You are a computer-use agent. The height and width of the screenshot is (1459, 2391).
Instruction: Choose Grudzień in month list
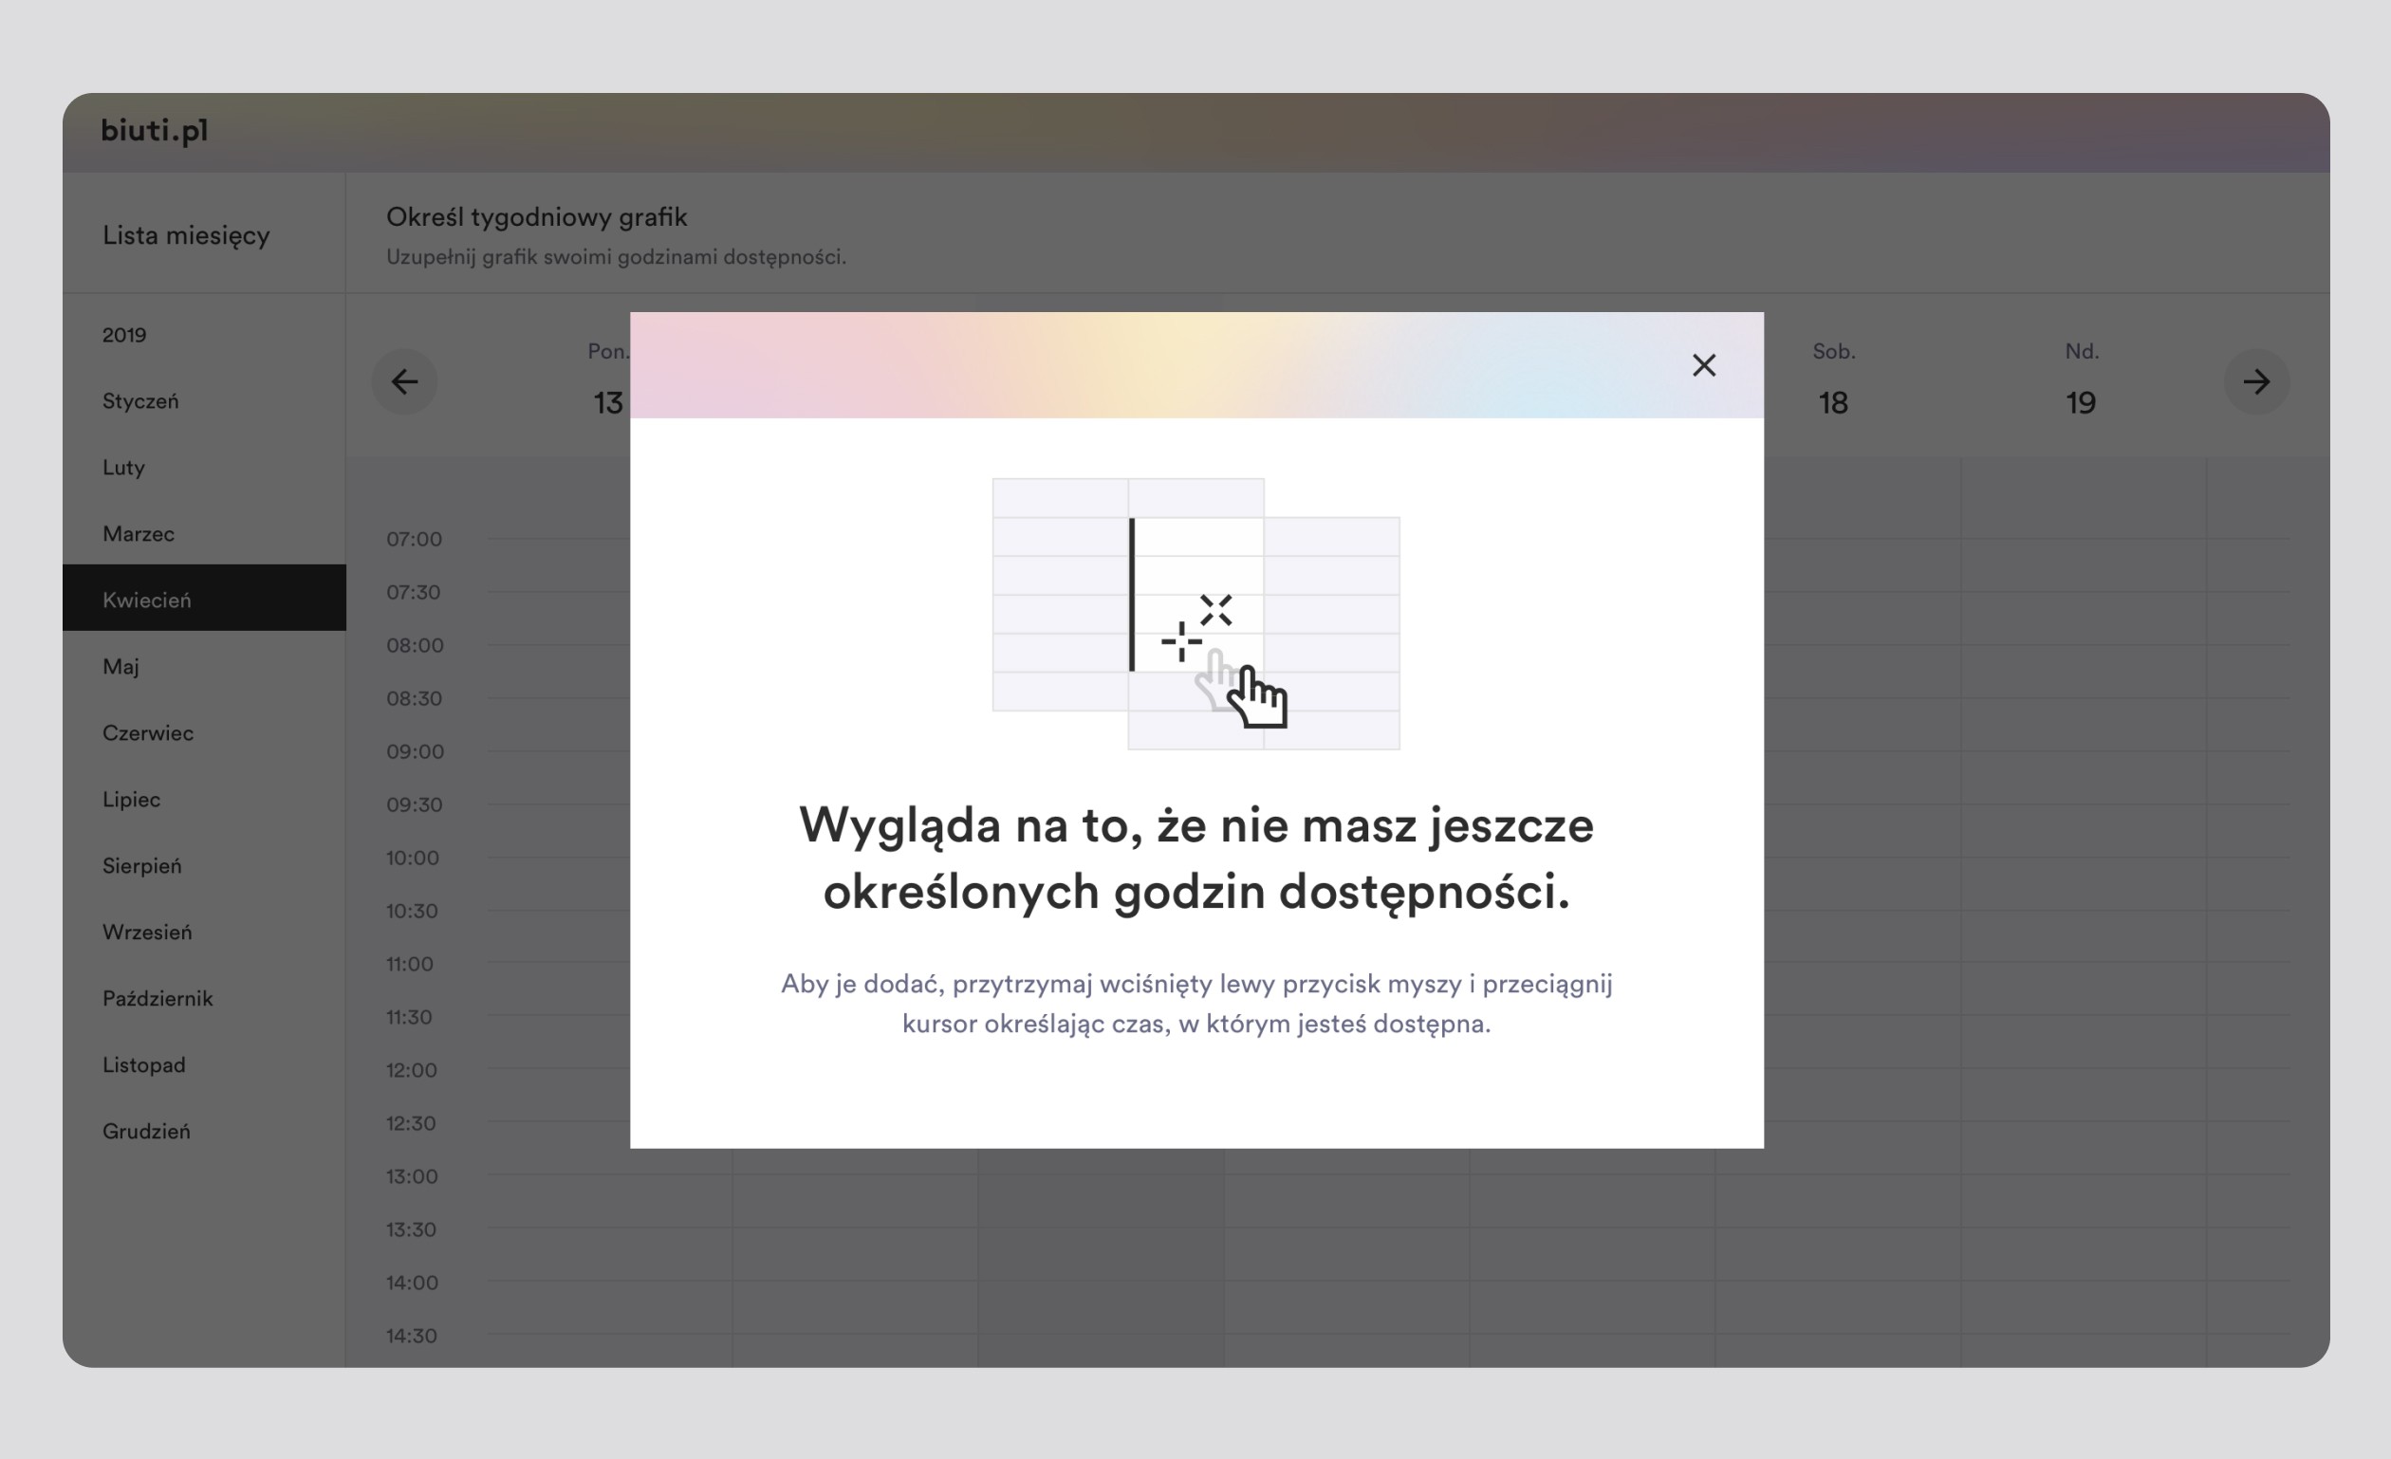[146, 1131]
